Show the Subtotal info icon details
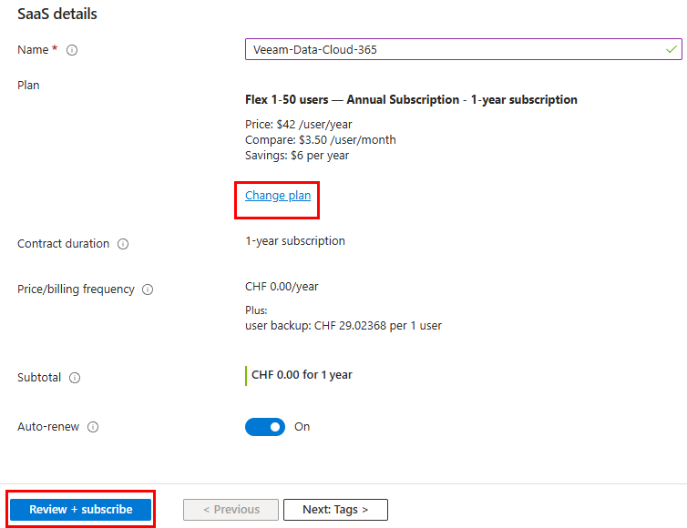 coord(75,378)
